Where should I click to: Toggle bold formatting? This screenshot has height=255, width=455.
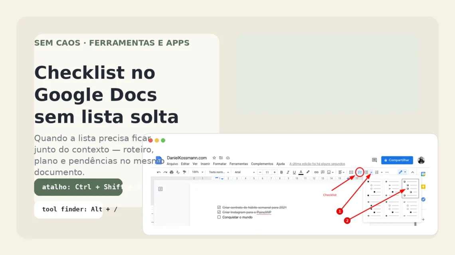point(281,172)
